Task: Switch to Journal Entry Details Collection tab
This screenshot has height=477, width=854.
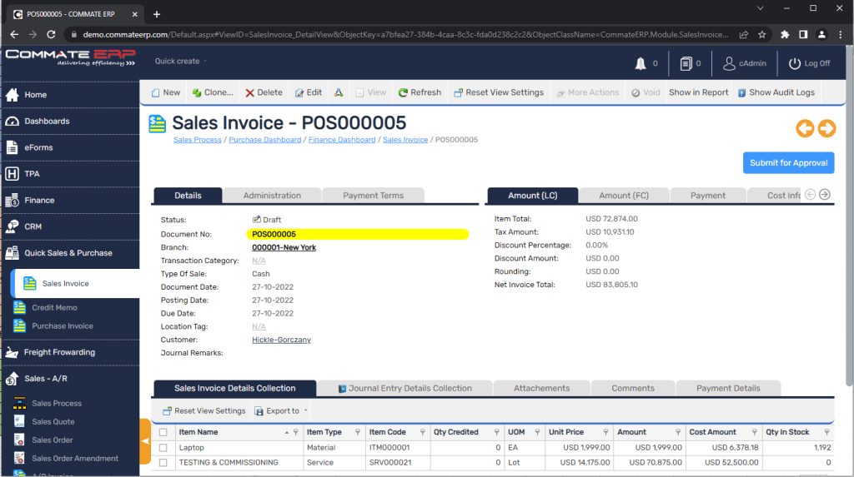Action: tap(404, 389)
